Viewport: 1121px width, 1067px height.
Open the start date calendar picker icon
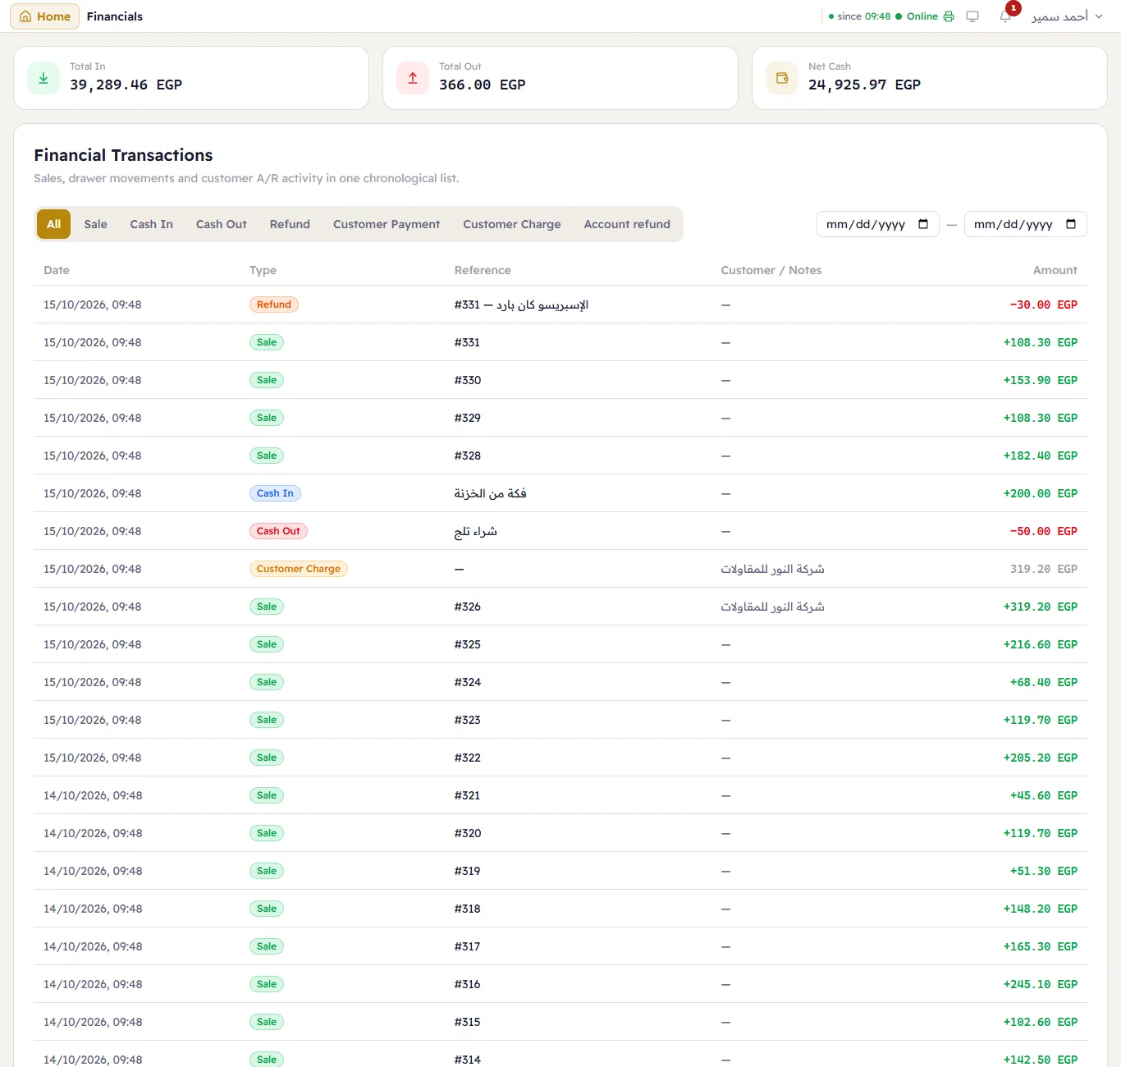click(923, 224)
